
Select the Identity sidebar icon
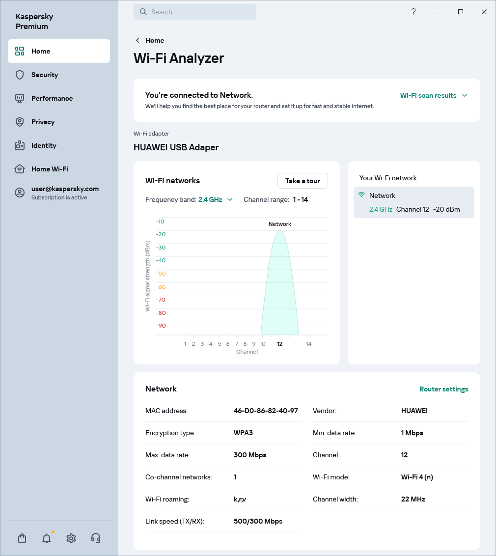pos(19,145)
